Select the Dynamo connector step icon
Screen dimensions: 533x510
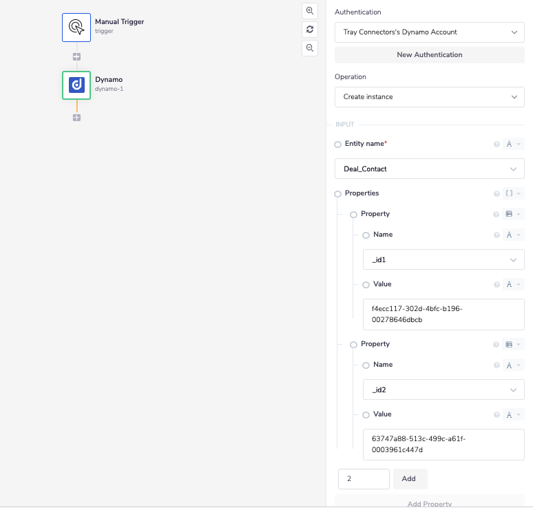(x=76, y=85)
